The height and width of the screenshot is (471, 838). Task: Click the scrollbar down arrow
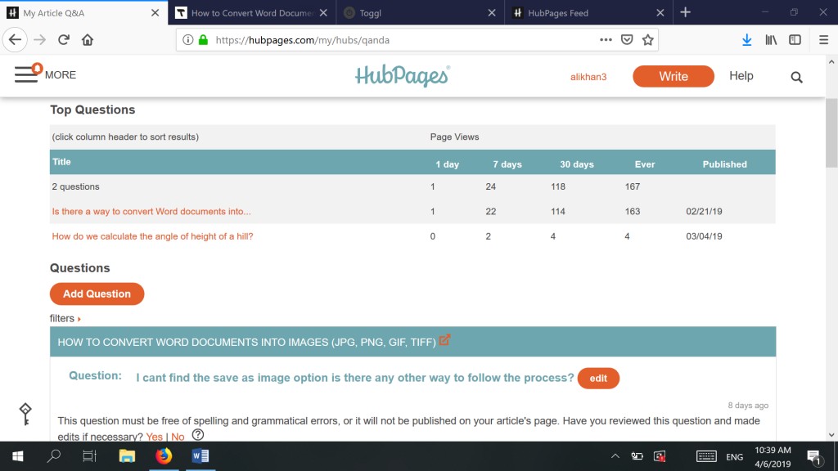[x=831, y=435]
